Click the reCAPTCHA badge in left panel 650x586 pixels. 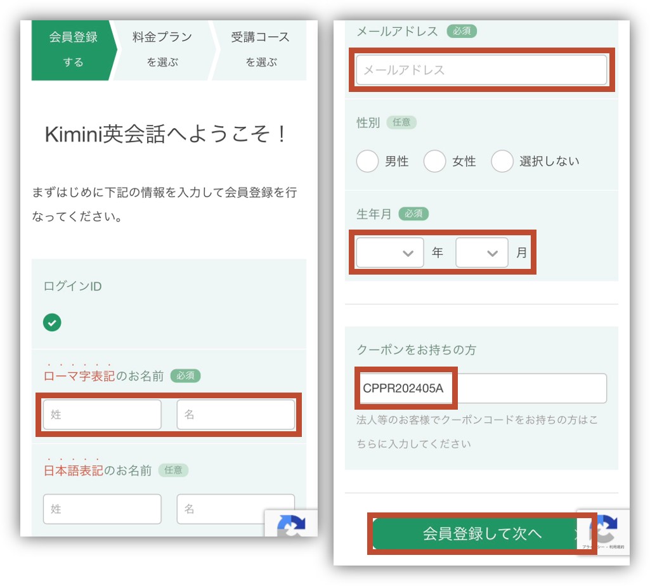pos(291,524)
